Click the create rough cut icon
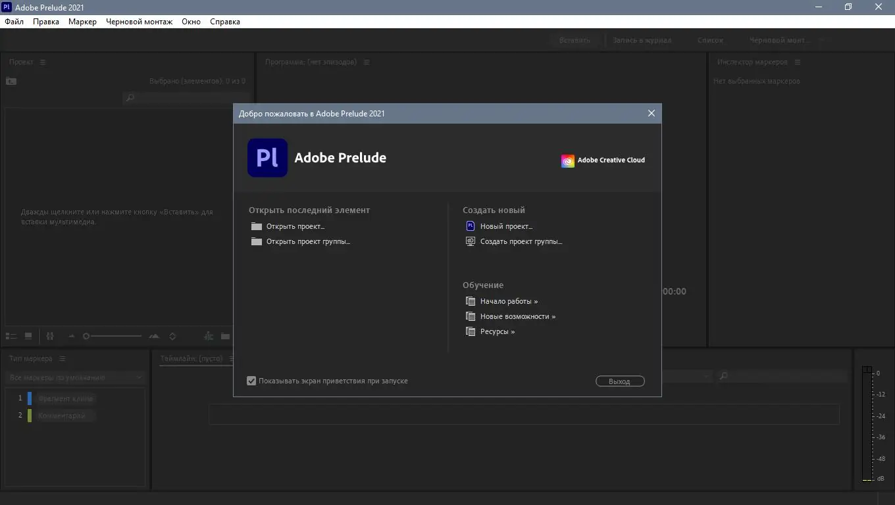The image size is (895, 505). click(x=209, y=336)
